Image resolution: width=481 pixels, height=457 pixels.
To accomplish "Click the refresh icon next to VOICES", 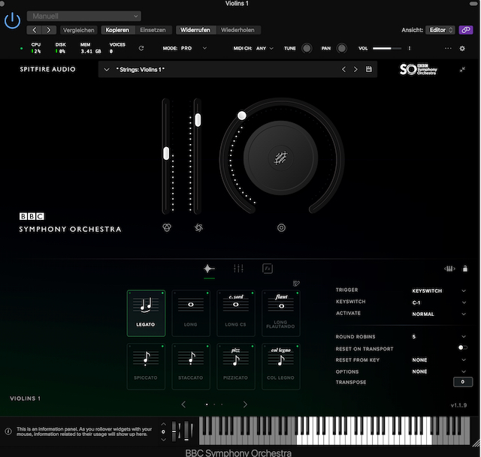I will coord(141,48).
